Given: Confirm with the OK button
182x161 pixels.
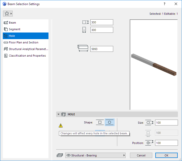Looking at the screenshot, I should pyautogui.click(x=167, y=155).
